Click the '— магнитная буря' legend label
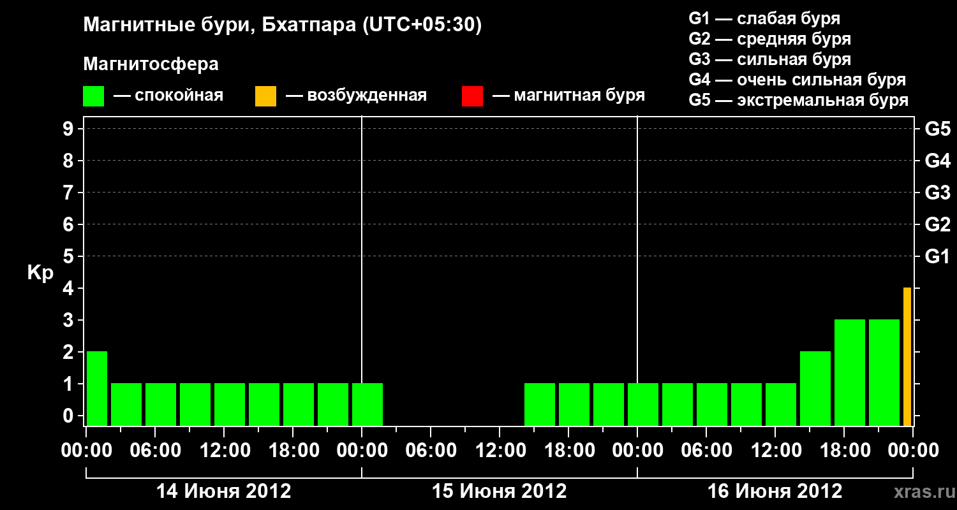This screenshot has width=957, height=510. (x=569, y=96)
